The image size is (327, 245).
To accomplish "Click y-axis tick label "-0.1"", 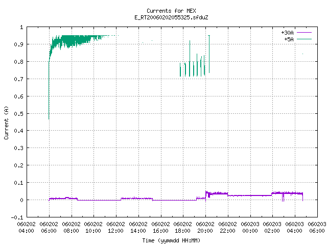I will pos(17,217).
